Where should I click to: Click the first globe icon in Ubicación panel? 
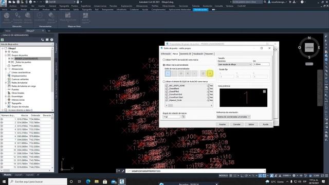7,15
